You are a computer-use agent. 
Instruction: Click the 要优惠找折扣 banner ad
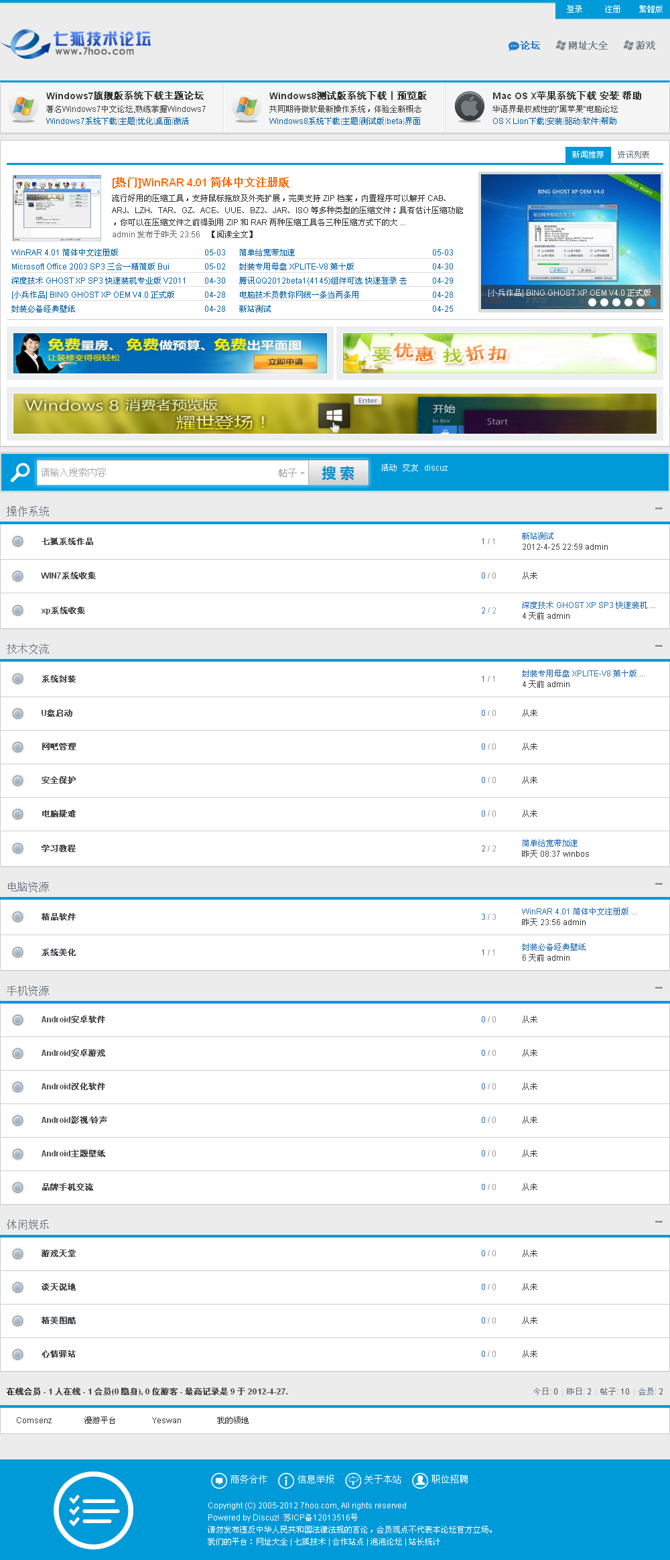pyautogui.click(x=500, y=353)
